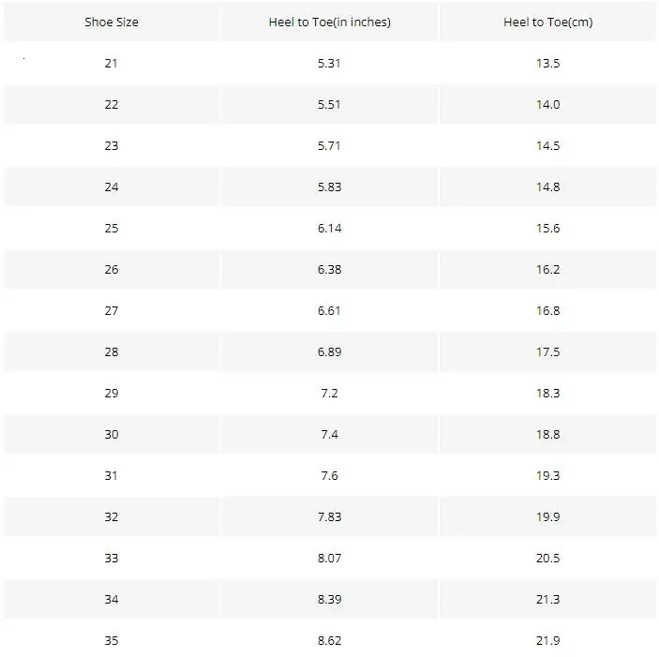Select the 8.39 inches value
The height and width of the screenshot is (657, 659).
[329, 600]
